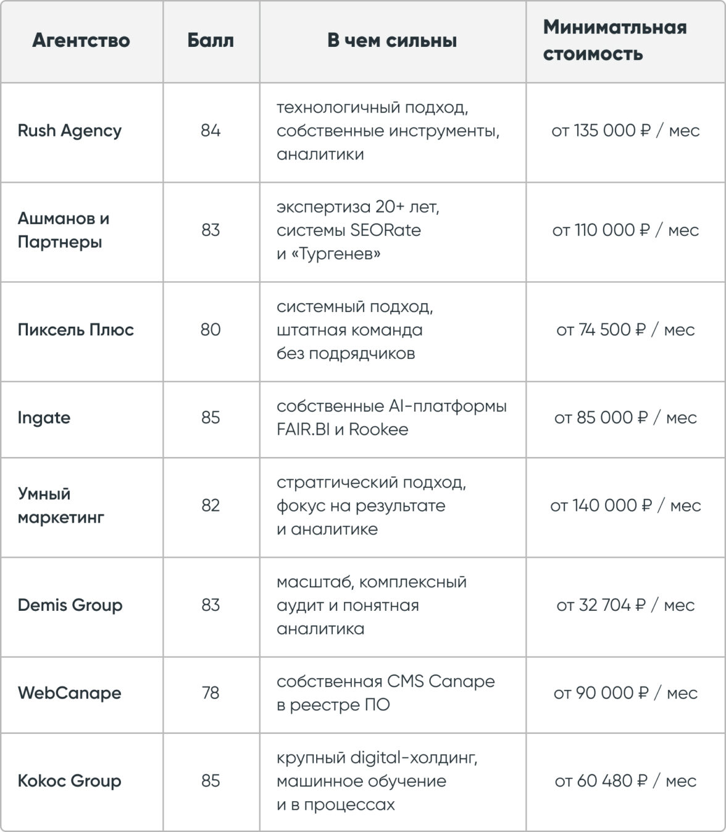Select the В чем сильны header
Image resolution: width=726 pixels, height=832 pixels.
392,41
